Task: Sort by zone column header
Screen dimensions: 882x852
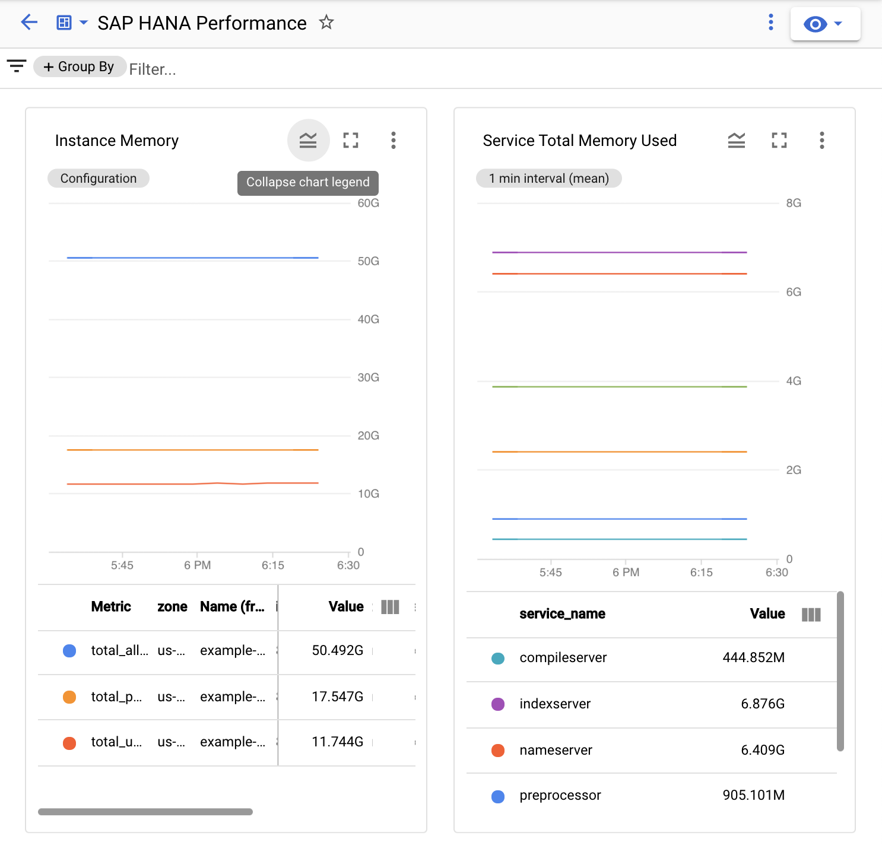Action: [172, 607]
